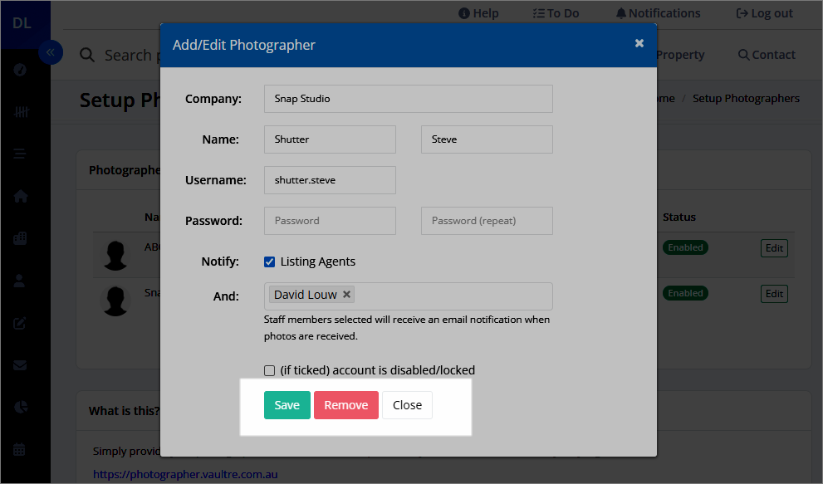This screenshot has height=484, width=823.
Task: Select the contacts person icon in sidebar
Action: [x=19, y=281]
